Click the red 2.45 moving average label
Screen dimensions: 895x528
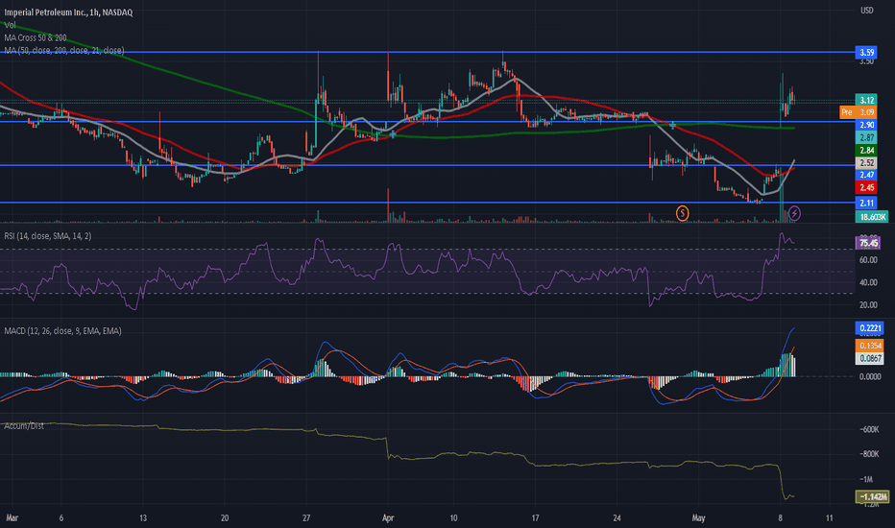(x=866, y=187)
